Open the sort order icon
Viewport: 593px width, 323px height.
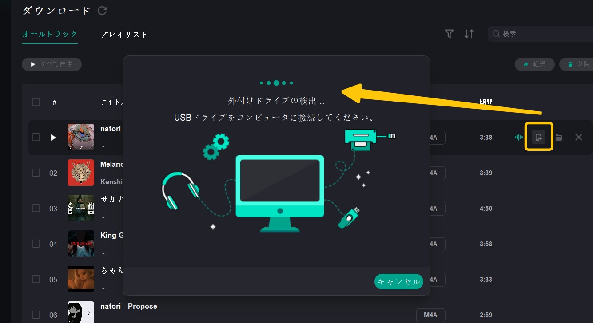point(469,34)
